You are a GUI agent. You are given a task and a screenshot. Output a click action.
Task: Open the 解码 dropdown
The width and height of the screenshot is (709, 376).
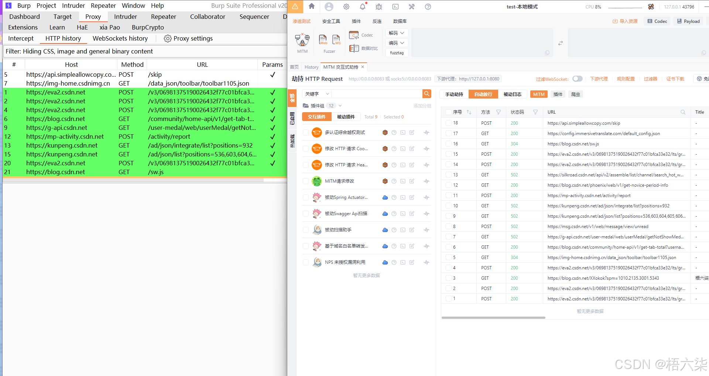(x=397, y=33)
